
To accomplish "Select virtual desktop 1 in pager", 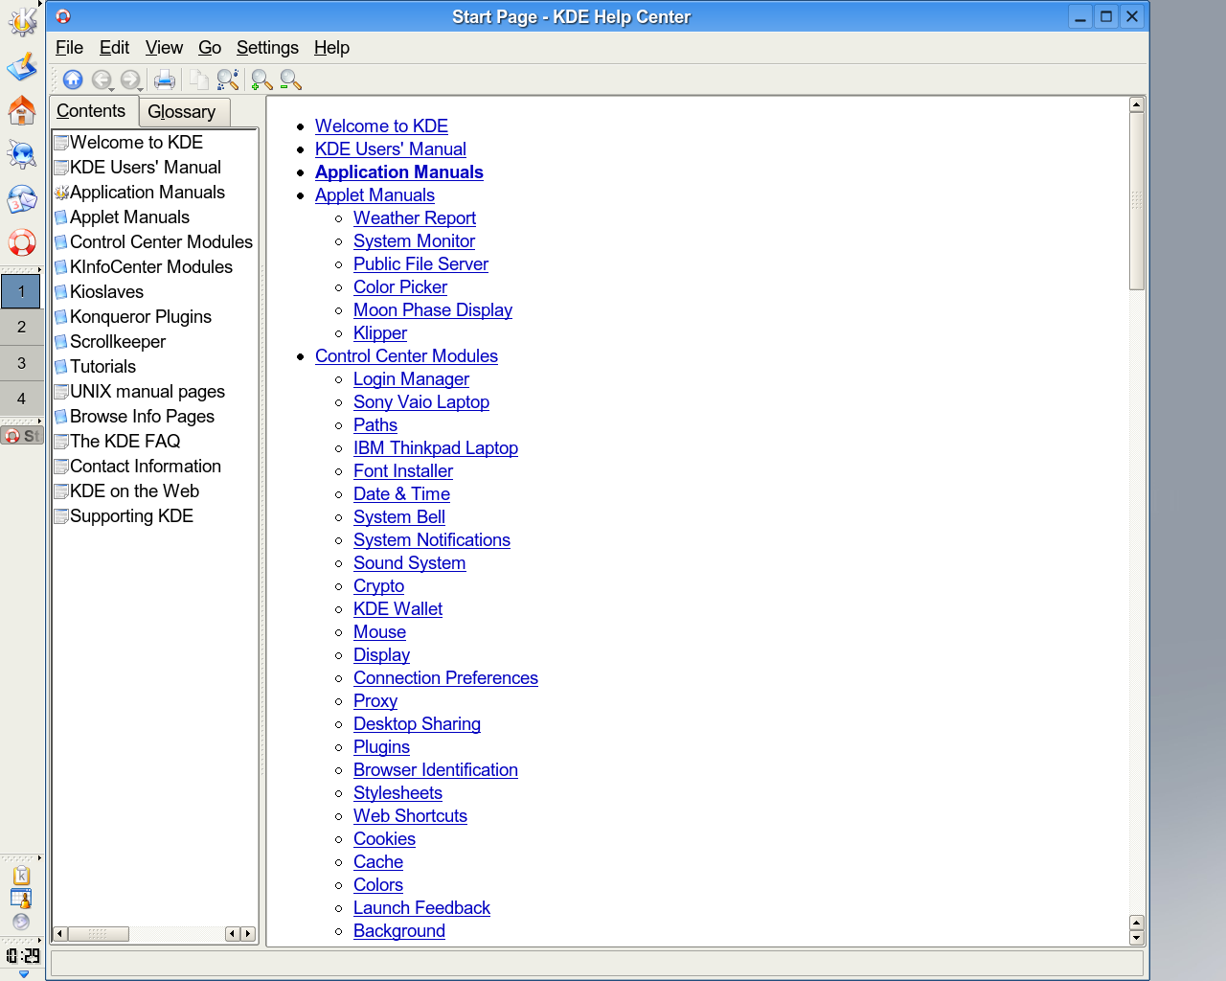I will [21, 291].
